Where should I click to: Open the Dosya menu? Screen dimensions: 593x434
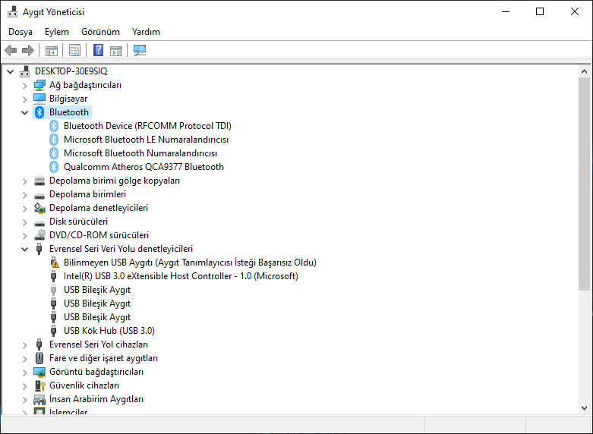[21, 32]
